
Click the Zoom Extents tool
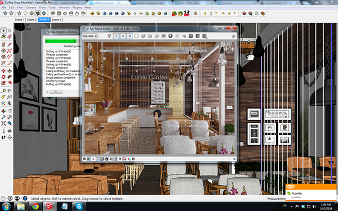tap(3, 123)
